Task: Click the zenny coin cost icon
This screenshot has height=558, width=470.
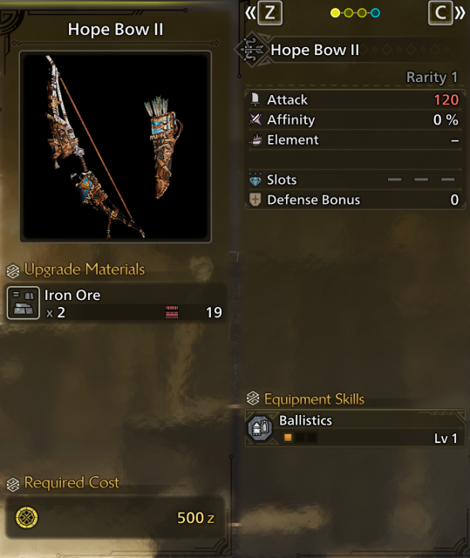Action: pos(27,517)
